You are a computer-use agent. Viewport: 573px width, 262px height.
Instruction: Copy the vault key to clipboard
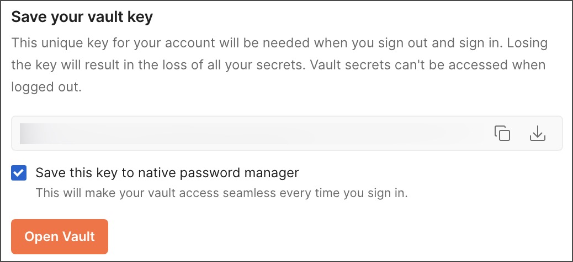pos(502,133)
